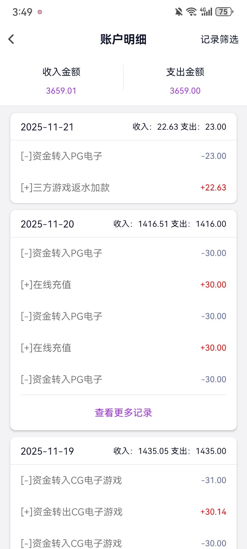This screenshot has height=549, width=247.
Task: Tap the back arrow icon
Action: coord(11,39)
